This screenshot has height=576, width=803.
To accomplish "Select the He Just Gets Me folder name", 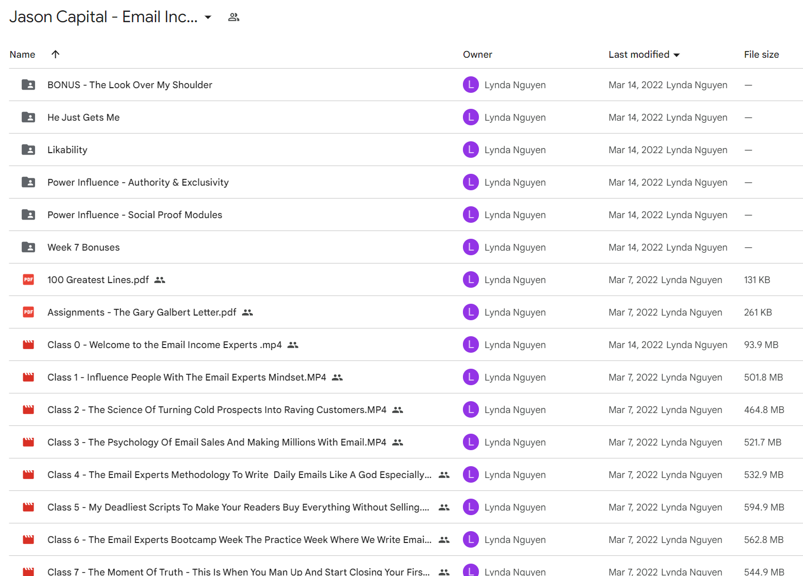I will coord(84,117).
